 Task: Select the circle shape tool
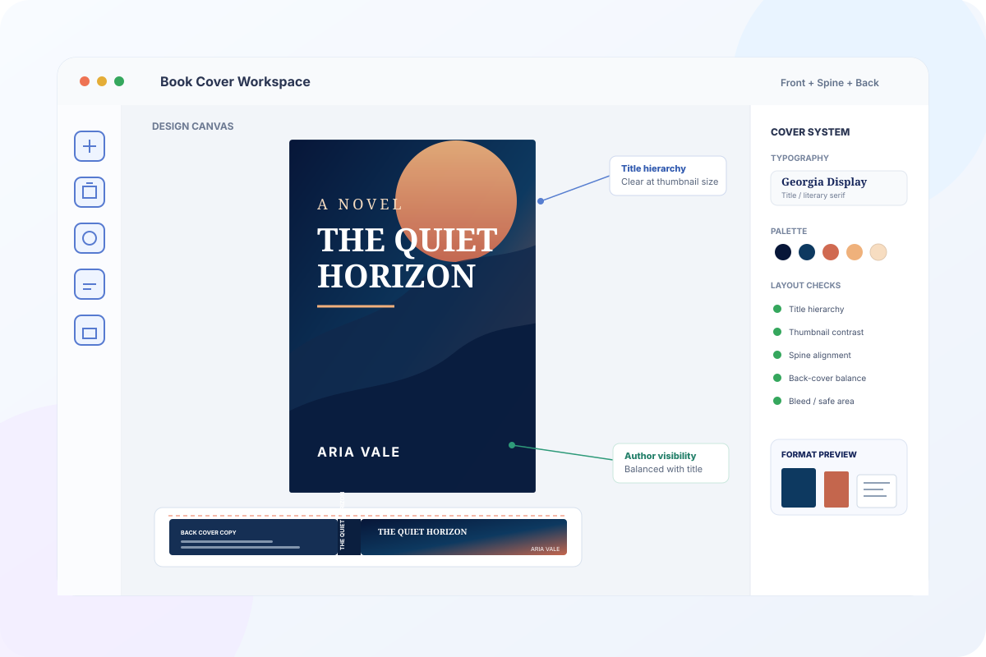tap(90, 238)
